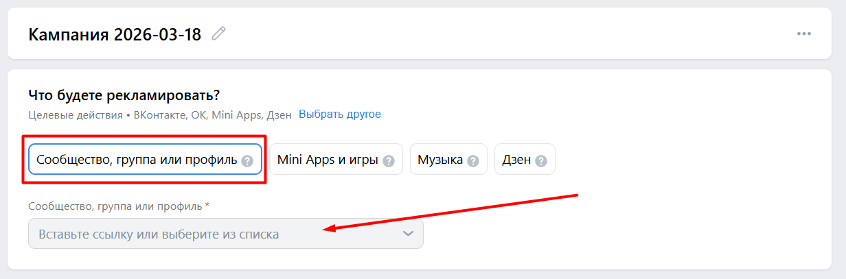Click the field label above the community dropdown
Screen dimensions: 846x279
click(x=115, y=206)
